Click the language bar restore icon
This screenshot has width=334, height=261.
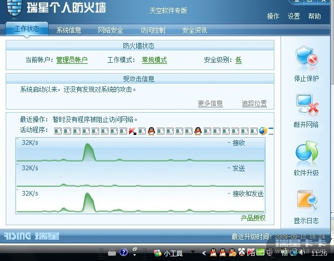[x=135, y=249]
